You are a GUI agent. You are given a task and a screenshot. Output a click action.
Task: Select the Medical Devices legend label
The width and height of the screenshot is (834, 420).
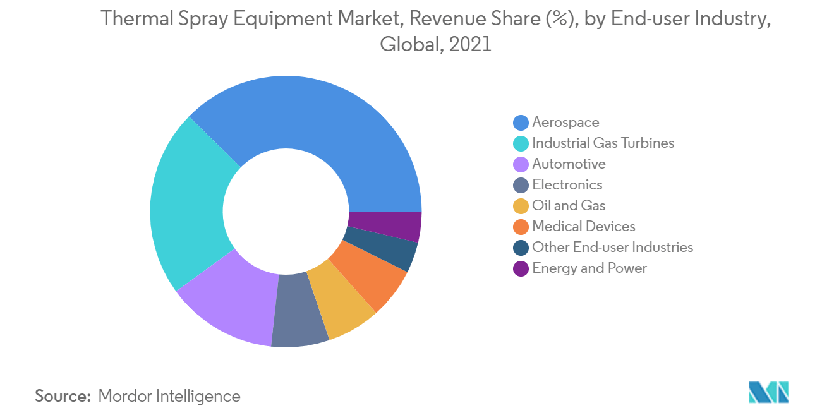click(x=584, y=226)
